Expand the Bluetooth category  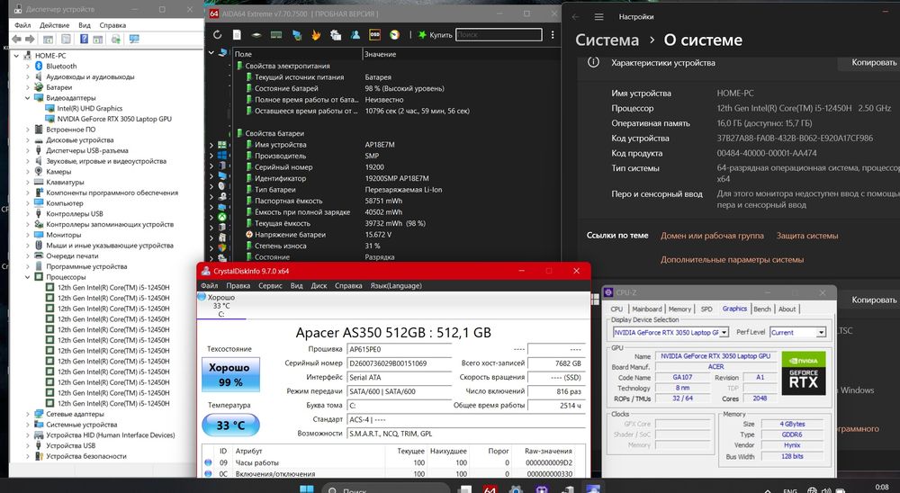[x=27, y=66]
